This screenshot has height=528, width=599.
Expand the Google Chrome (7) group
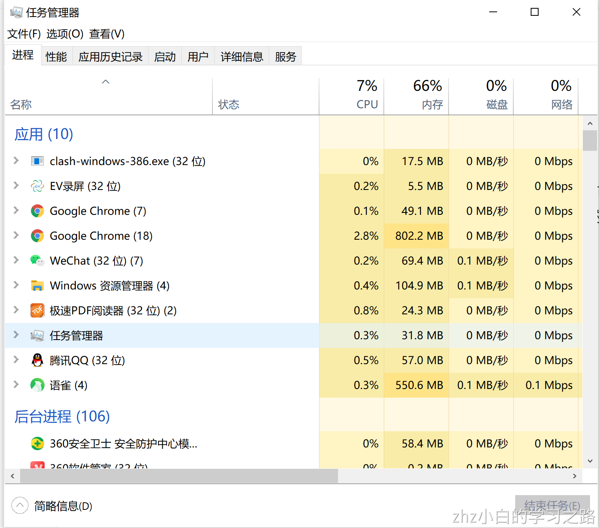pyautogui.click(x=16, y=210)
